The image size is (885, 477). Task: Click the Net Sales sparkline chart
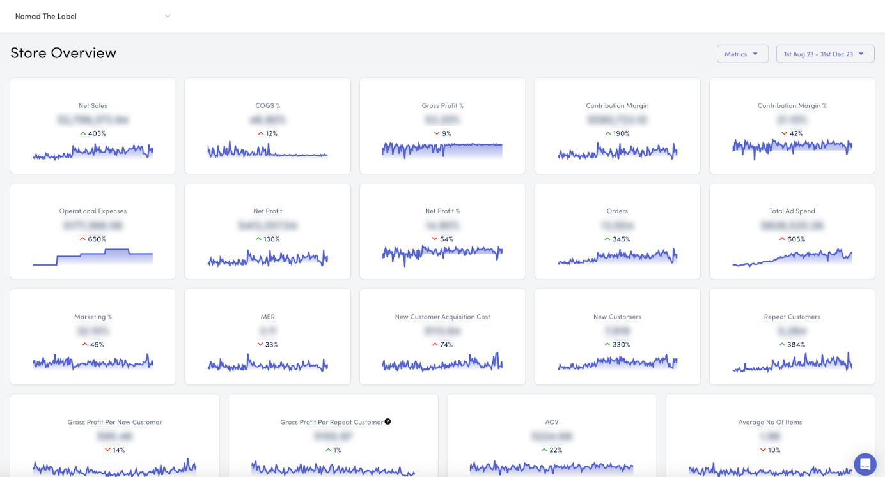coord(93,152)
